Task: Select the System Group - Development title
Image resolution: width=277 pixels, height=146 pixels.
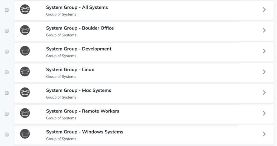Action: point(79,49)
